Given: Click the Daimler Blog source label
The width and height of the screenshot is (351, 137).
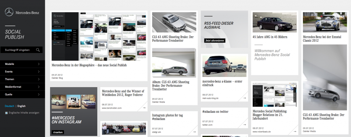Looking at the screenshot, I should [57, 78].
